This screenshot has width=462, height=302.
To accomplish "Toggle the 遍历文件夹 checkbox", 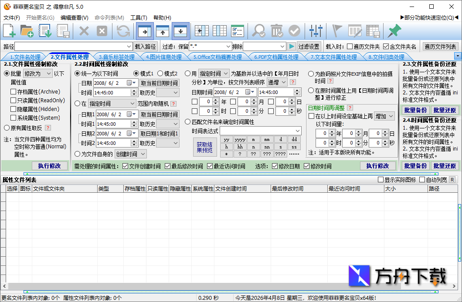I will coord(350,47).
